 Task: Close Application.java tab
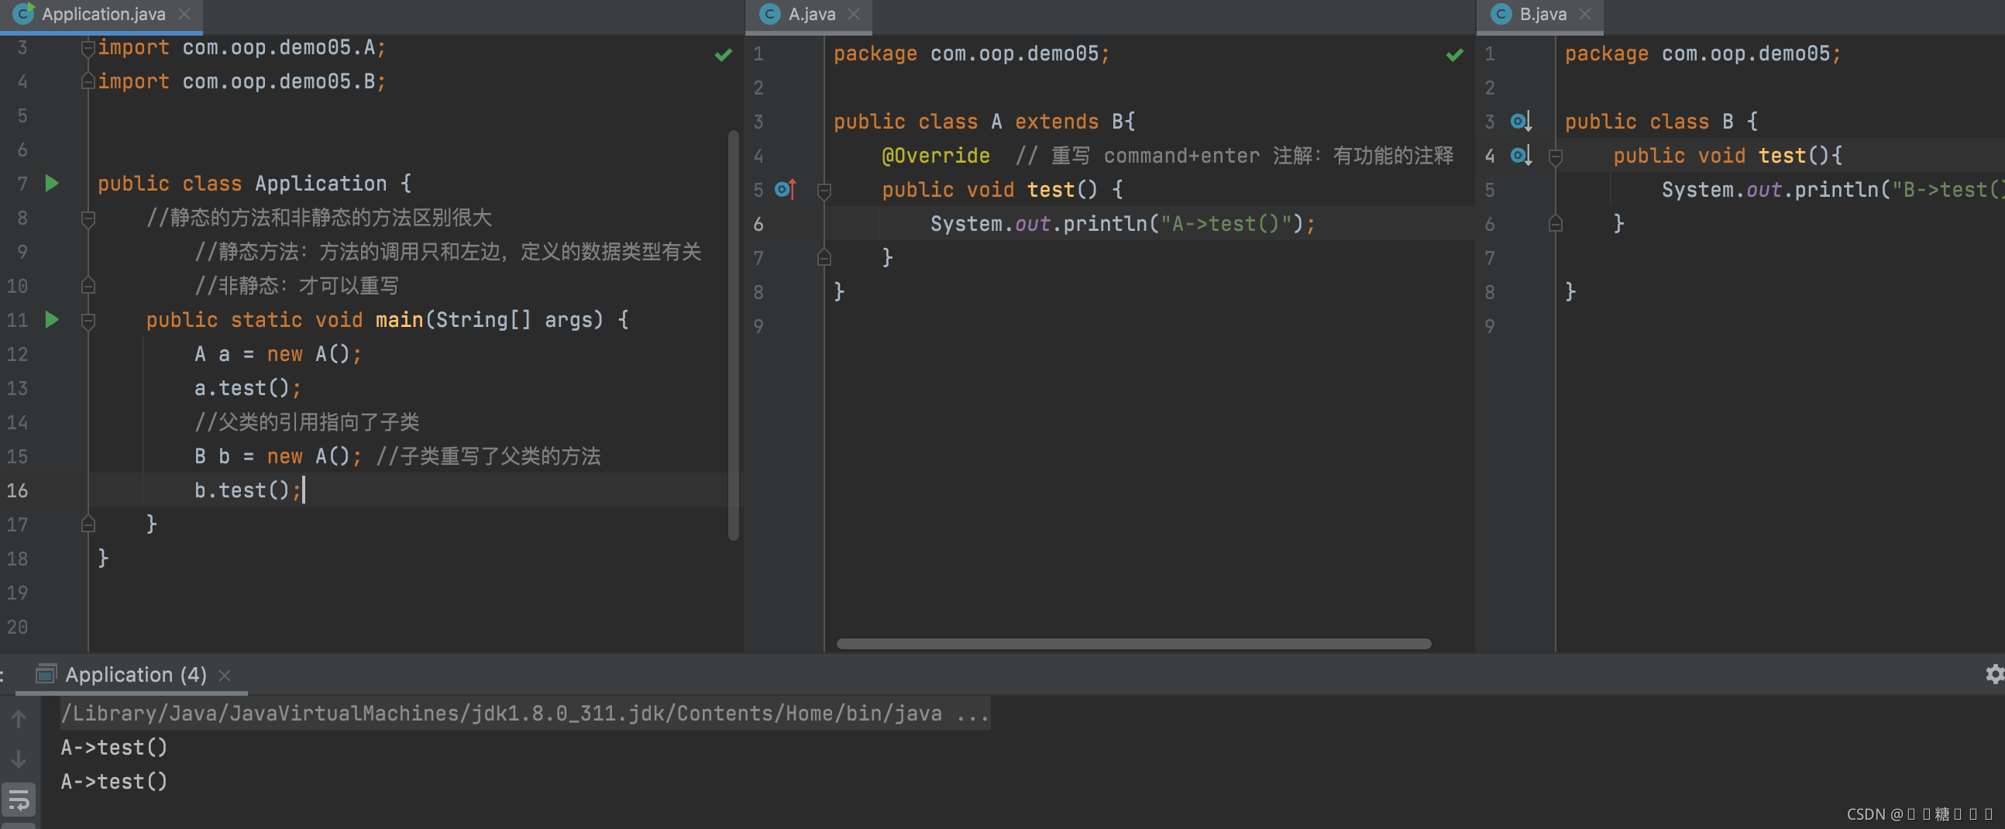[184, 14]
